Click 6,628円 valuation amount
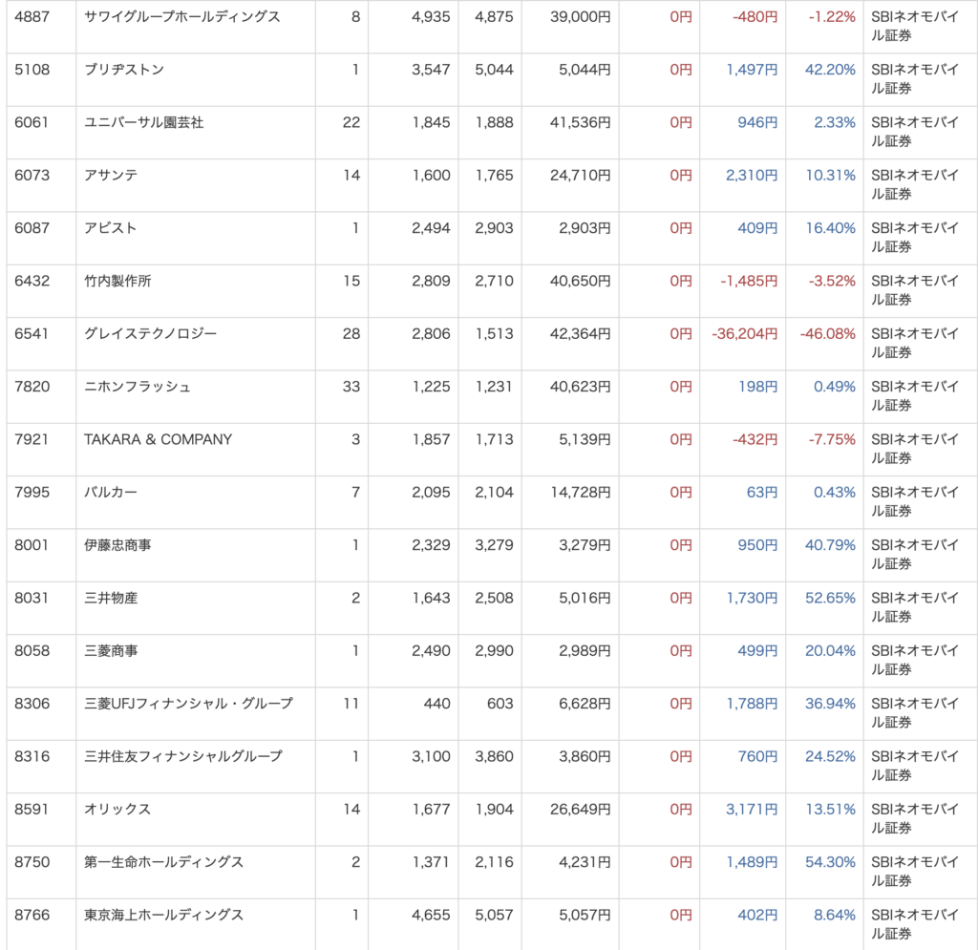 [585, 704]
